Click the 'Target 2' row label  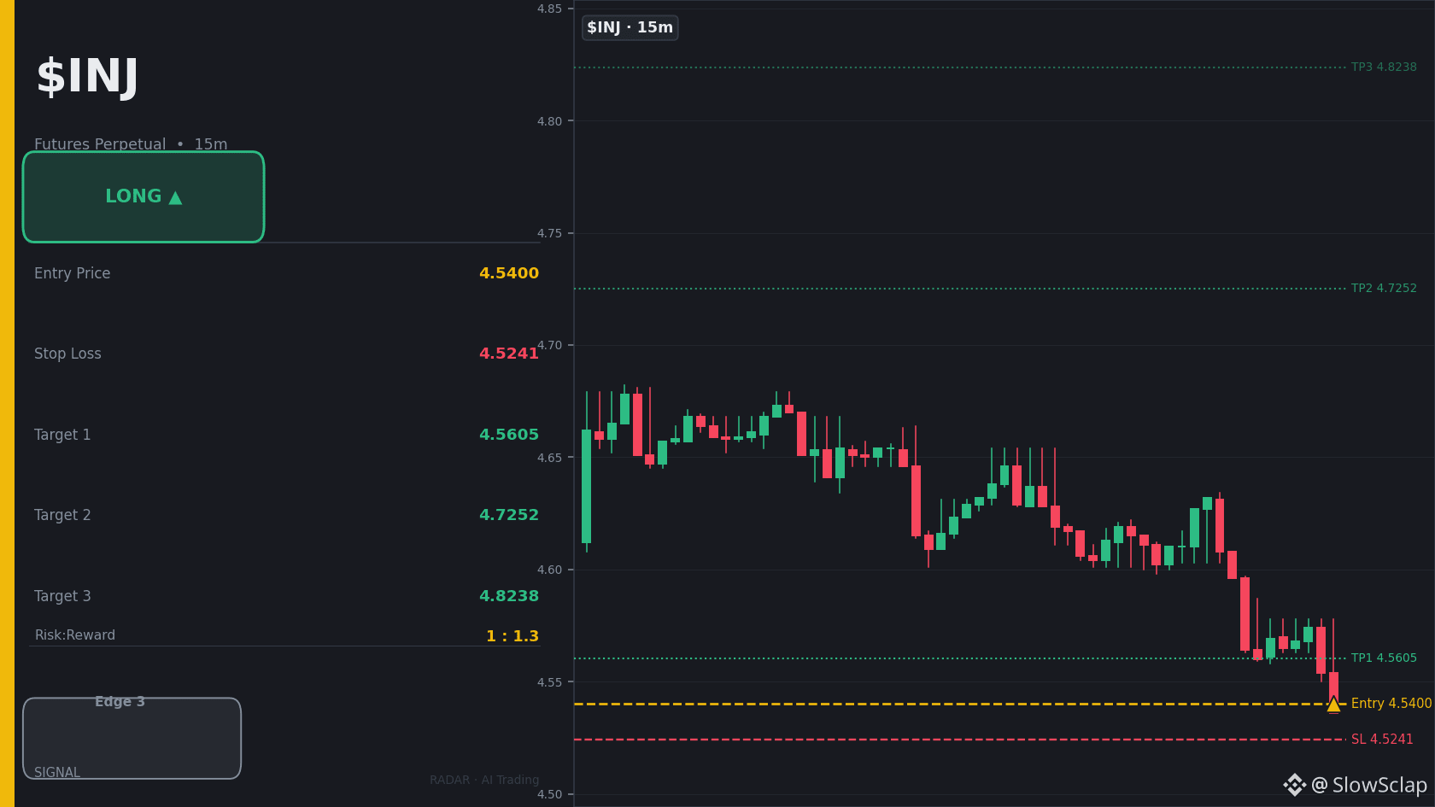62,515
